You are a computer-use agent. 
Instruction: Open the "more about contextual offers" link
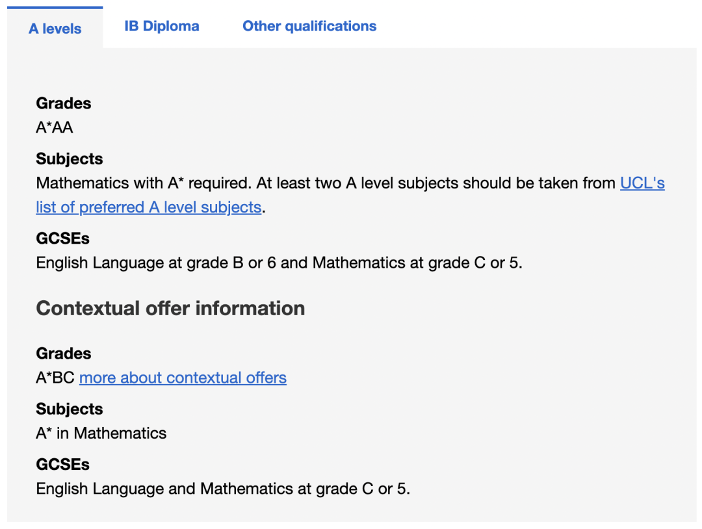point(183,378)
